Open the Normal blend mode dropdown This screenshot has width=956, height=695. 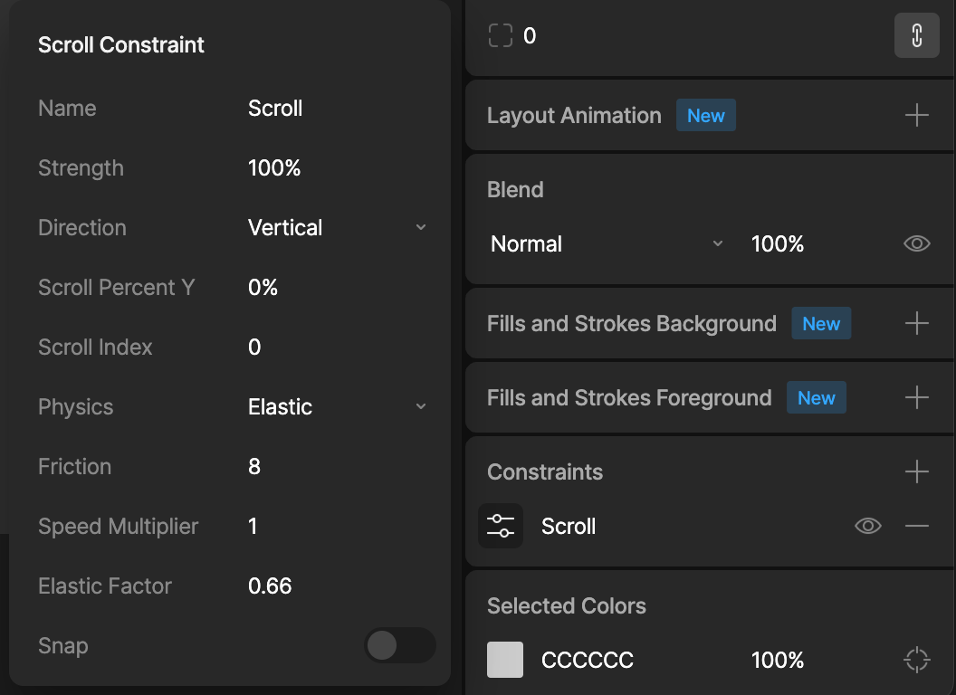point(607,243)
